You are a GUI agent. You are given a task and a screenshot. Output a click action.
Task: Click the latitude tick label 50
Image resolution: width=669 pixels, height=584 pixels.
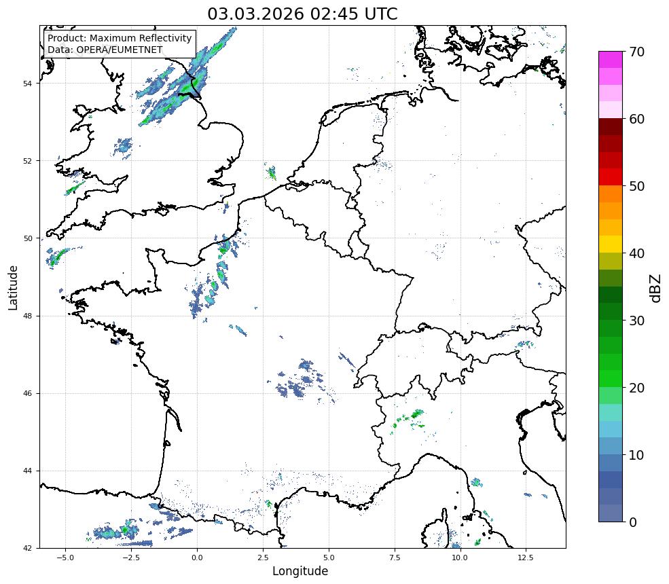[x=27, y=238]
